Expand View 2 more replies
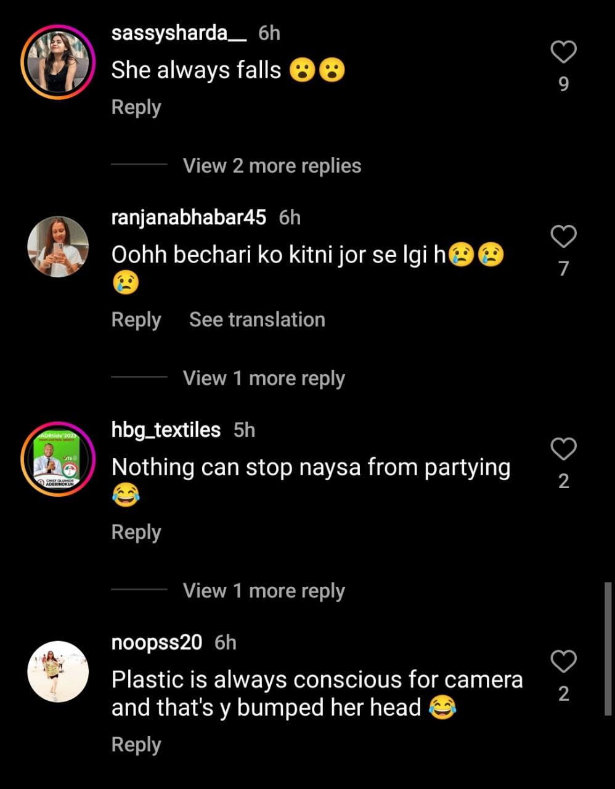 click(272, 165)
